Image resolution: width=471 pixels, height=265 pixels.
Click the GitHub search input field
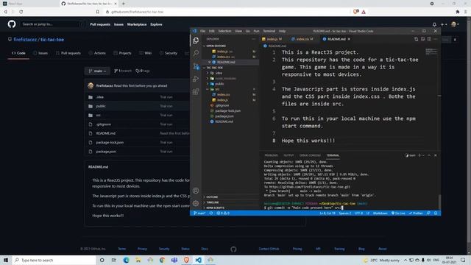[x=52, y=24]
